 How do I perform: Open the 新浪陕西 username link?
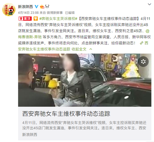click(25, 7)
